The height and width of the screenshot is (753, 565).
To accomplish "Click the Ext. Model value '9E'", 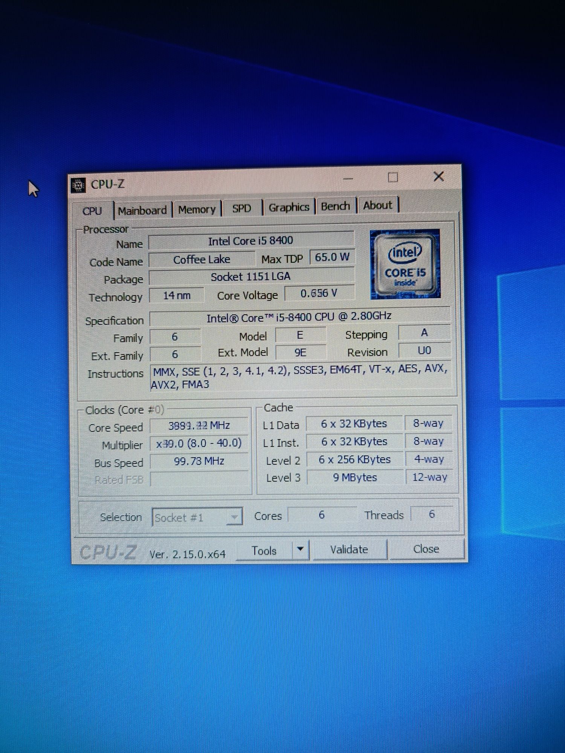I will [x=300, y=352].
